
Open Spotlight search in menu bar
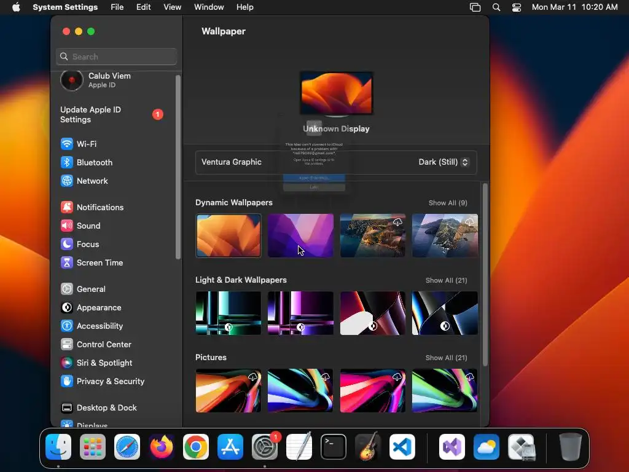point(496,7)
